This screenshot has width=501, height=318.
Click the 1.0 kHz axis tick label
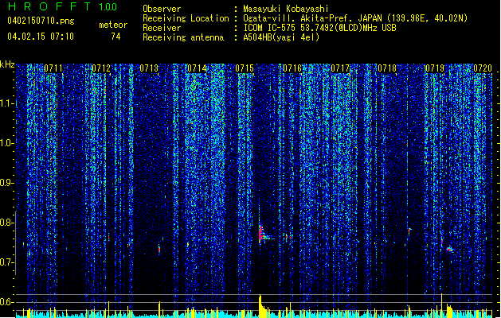click(6, 143)
